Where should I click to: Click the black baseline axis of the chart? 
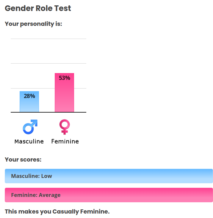[48, 112]
